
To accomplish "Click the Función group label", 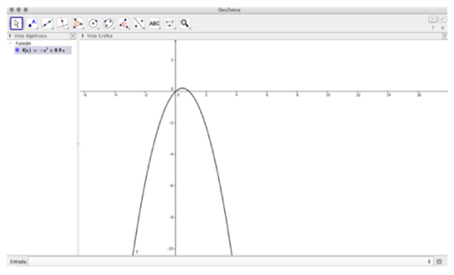I will 23,43.
